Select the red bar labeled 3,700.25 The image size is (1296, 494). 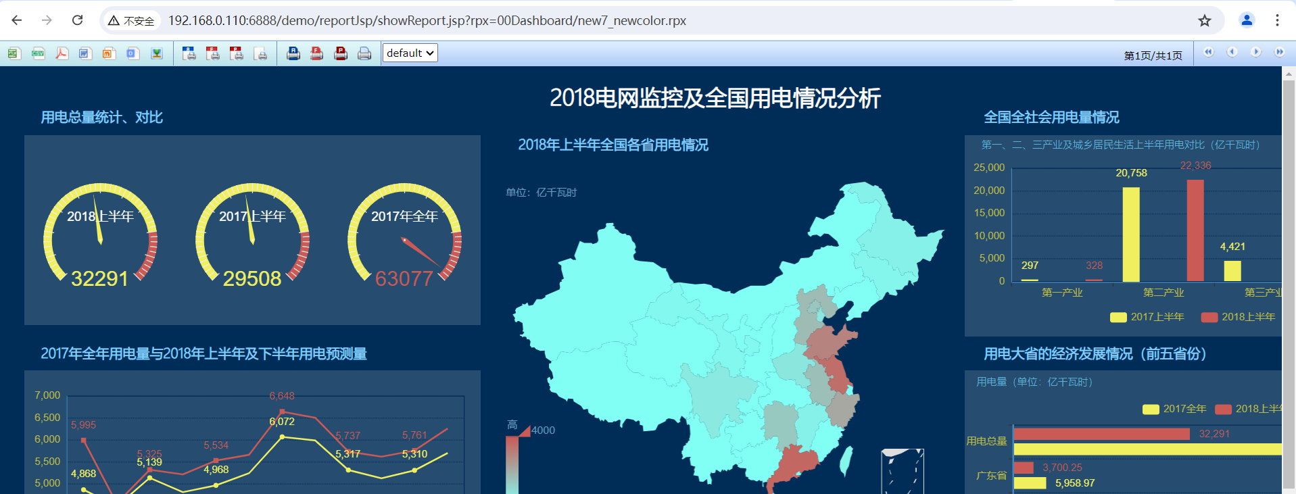tap(1024, 468)
